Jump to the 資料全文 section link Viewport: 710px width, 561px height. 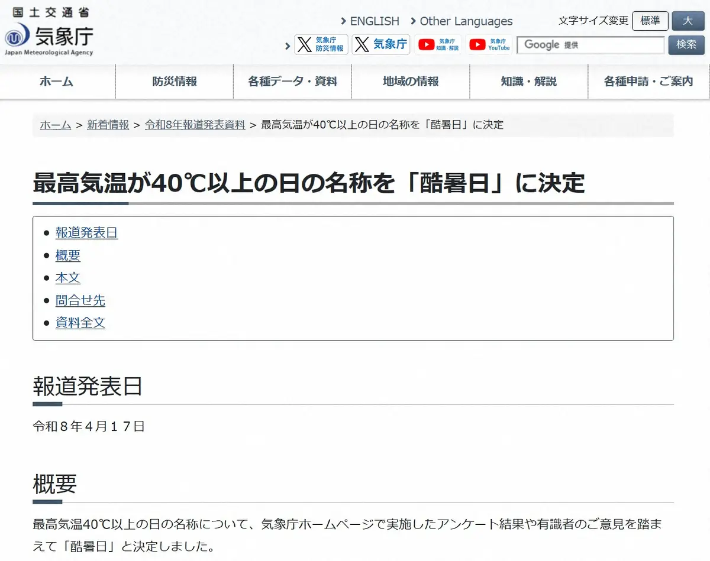80,323
